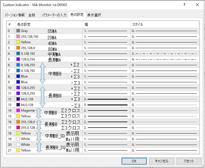The height and width of the screenshot is (168, 205).
Task: Click the 255,0,128 swatch in row 17
Action: pyautogui.click(x=18, y=127)
